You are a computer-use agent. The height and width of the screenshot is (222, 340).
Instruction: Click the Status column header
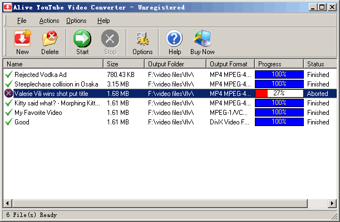321,64
